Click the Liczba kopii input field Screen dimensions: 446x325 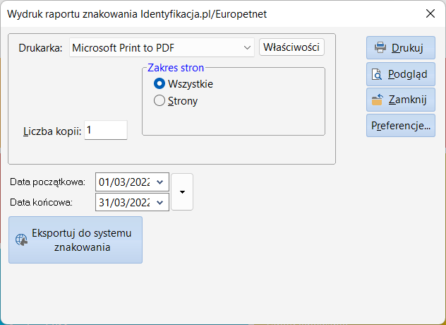106,130
